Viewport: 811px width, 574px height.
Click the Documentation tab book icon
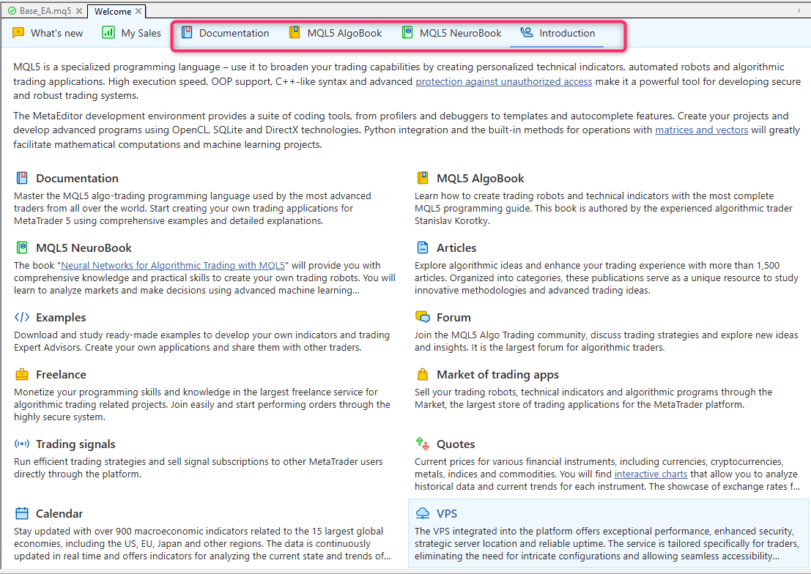(x=187, y=32)
